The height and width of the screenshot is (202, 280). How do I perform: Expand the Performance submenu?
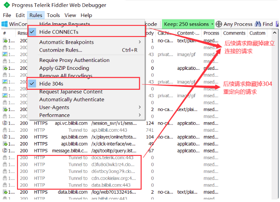point(87,115)
